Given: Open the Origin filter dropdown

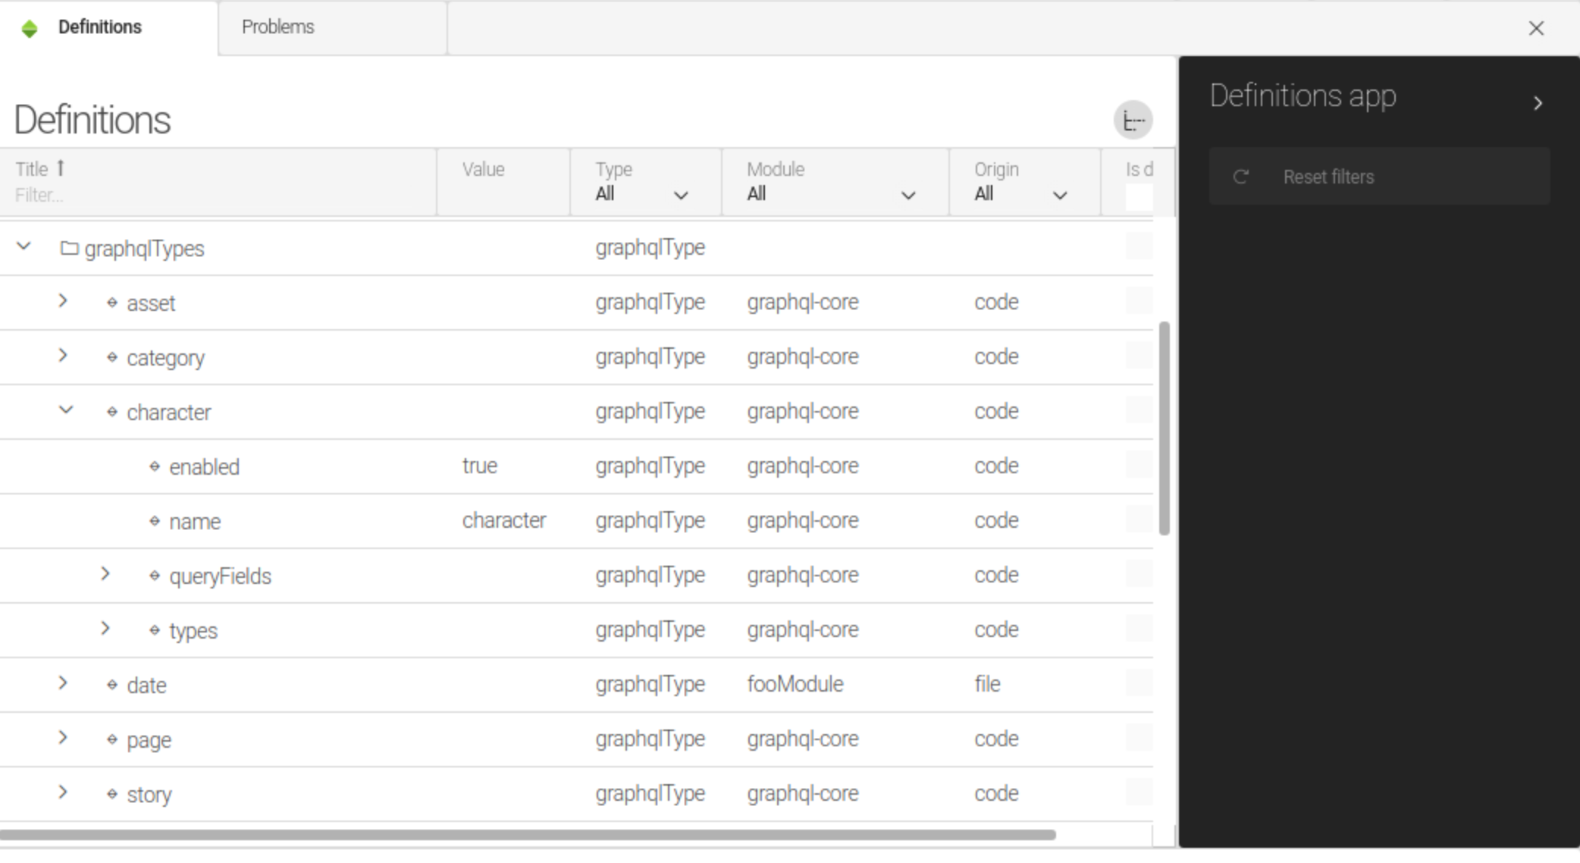Looking at the screenshot, I should 1058,194.
